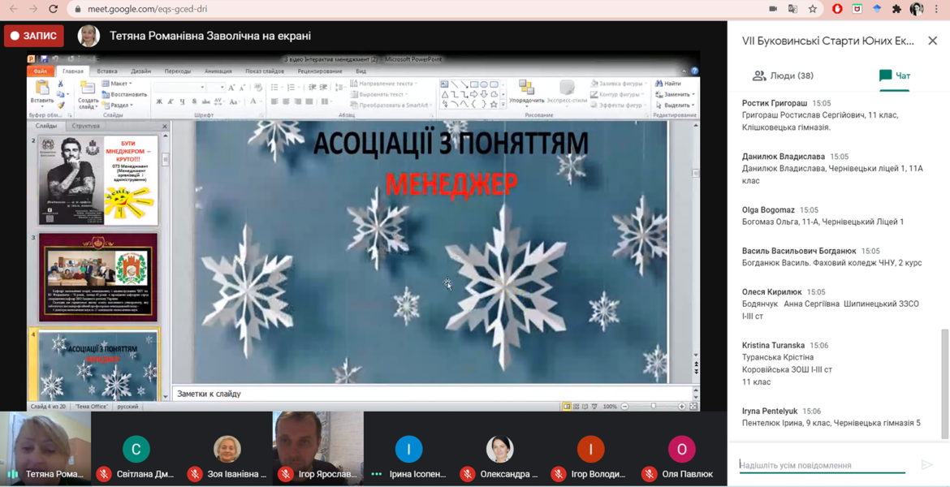The width and height of the screenshot is (950, 487).
Task: Adjust the PowerPoint zoom slider handle
Action: click(653, 407)
